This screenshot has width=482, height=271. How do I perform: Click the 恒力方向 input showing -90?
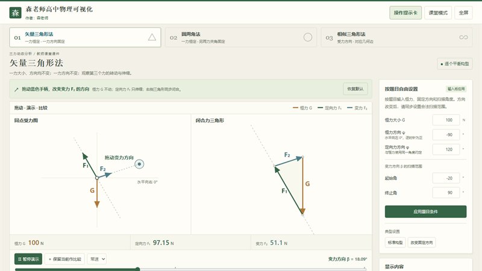(x=446, y=134)
